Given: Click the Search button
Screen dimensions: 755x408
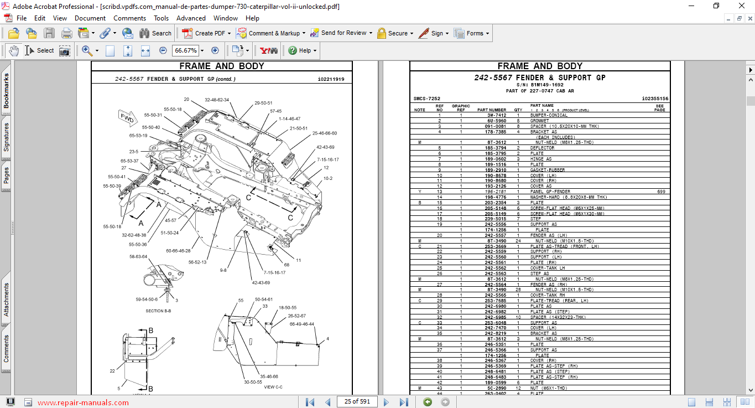Looking at the screenshot, I should click(x=155, y=33).
